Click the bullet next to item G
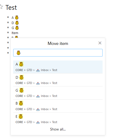125x140 pixels. pos(8,27)
